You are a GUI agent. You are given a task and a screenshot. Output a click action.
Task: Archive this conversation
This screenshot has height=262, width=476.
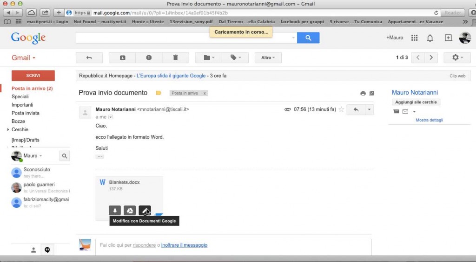point(122,58)
